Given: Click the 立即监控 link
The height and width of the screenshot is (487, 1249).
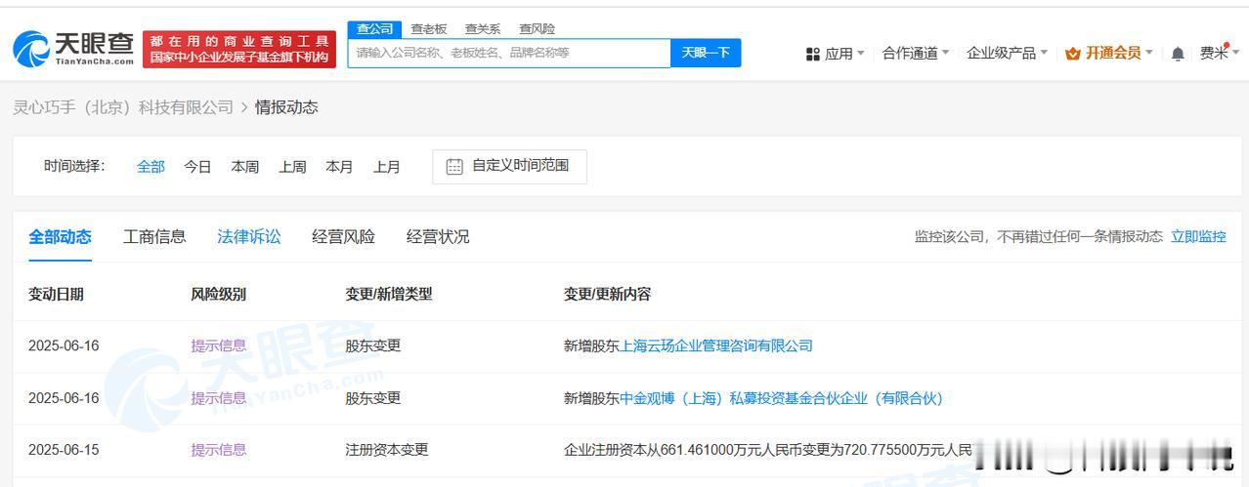Looking at the screenshot, I should 1198,236.
